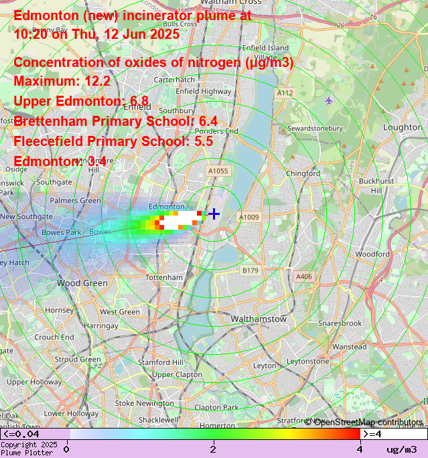Screen dimensions: 428x458
Task: Select the B179 road shield
Action: (x=251, y=271)
